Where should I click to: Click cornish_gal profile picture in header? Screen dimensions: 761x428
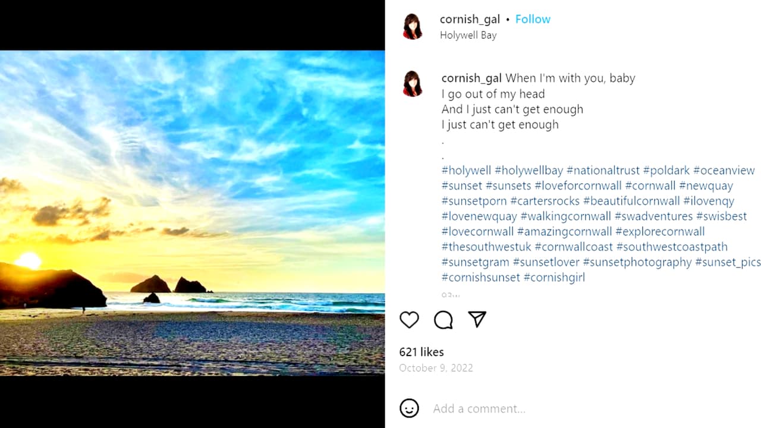(413, 27)
